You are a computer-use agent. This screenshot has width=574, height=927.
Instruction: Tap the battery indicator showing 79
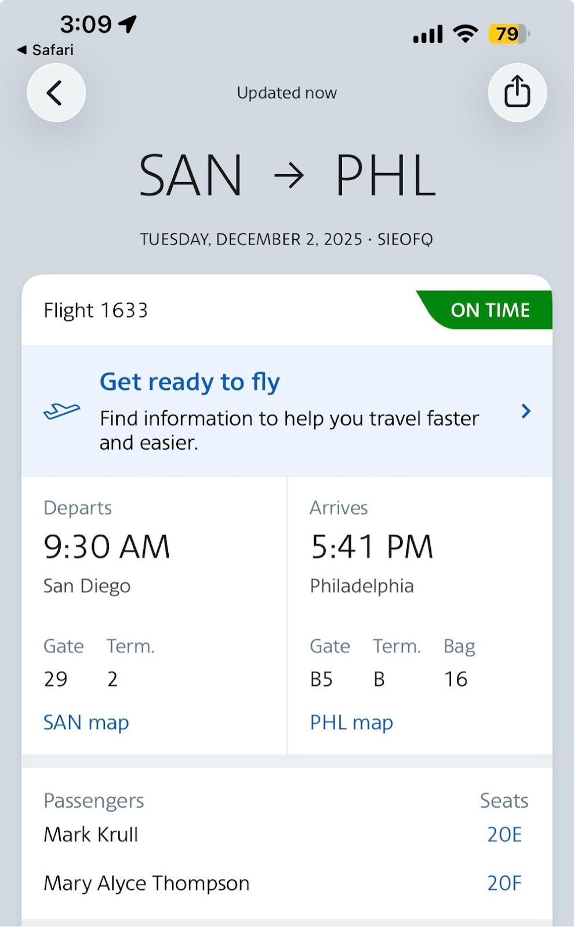pyautogui.click(x=508, y=34)
